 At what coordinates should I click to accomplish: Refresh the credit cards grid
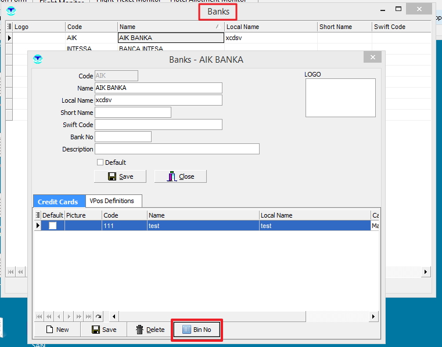pos(98,316)
